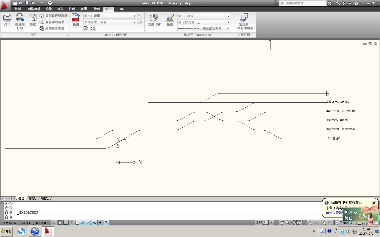This screenshot has width=380, height=237.
Task: Toggle Polar tracking in status bar
Action: [x=71, y=223]
